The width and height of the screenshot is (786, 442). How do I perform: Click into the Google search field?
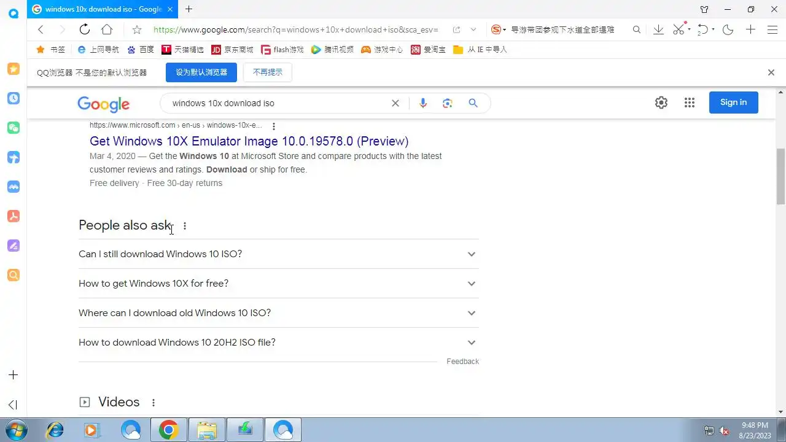click(x=279, y=103)
